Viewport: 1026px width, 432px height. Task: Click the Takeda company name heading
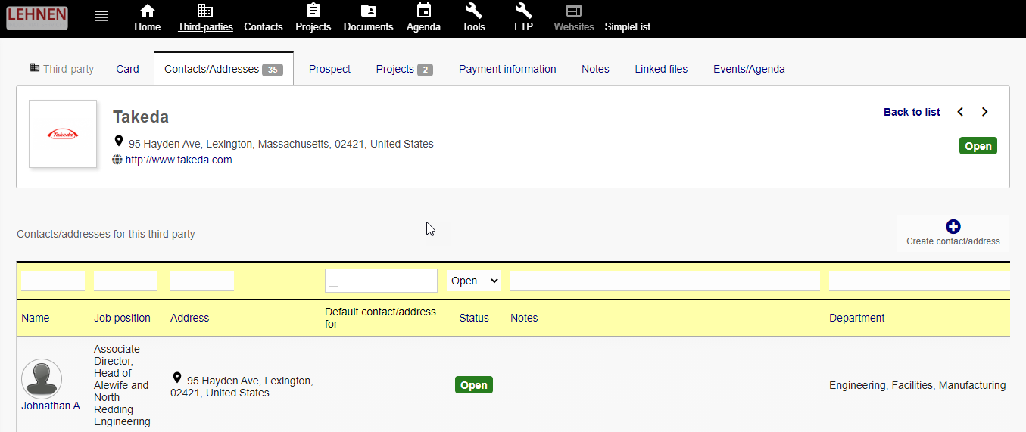tap(141, 117)
